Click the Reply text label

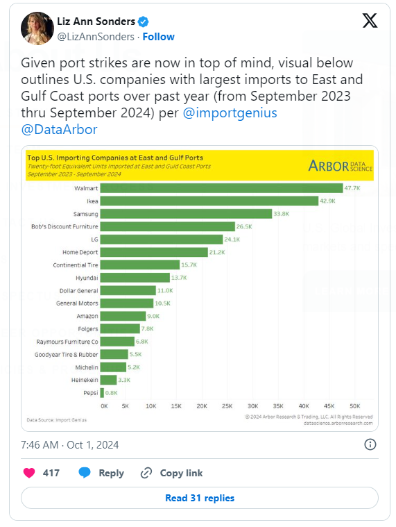[x=111, y=473]
